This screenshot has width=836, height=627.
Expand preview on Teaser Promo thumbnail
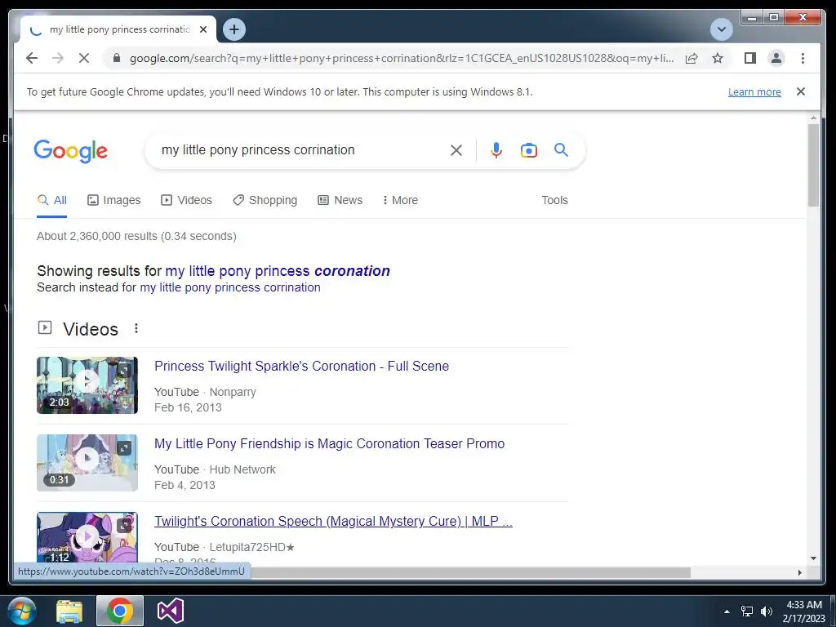124,448
